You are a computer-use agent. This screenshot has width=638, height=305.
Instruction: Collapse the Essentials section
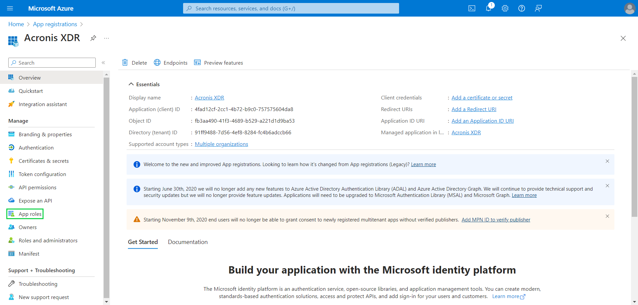point(144,84)
